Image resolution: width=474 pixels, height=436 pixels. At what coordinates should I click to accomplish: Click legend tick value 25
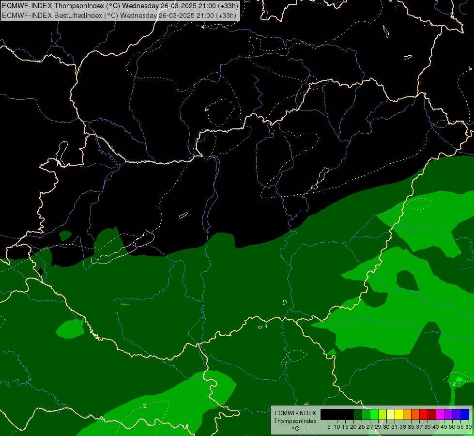coord(362,427)
